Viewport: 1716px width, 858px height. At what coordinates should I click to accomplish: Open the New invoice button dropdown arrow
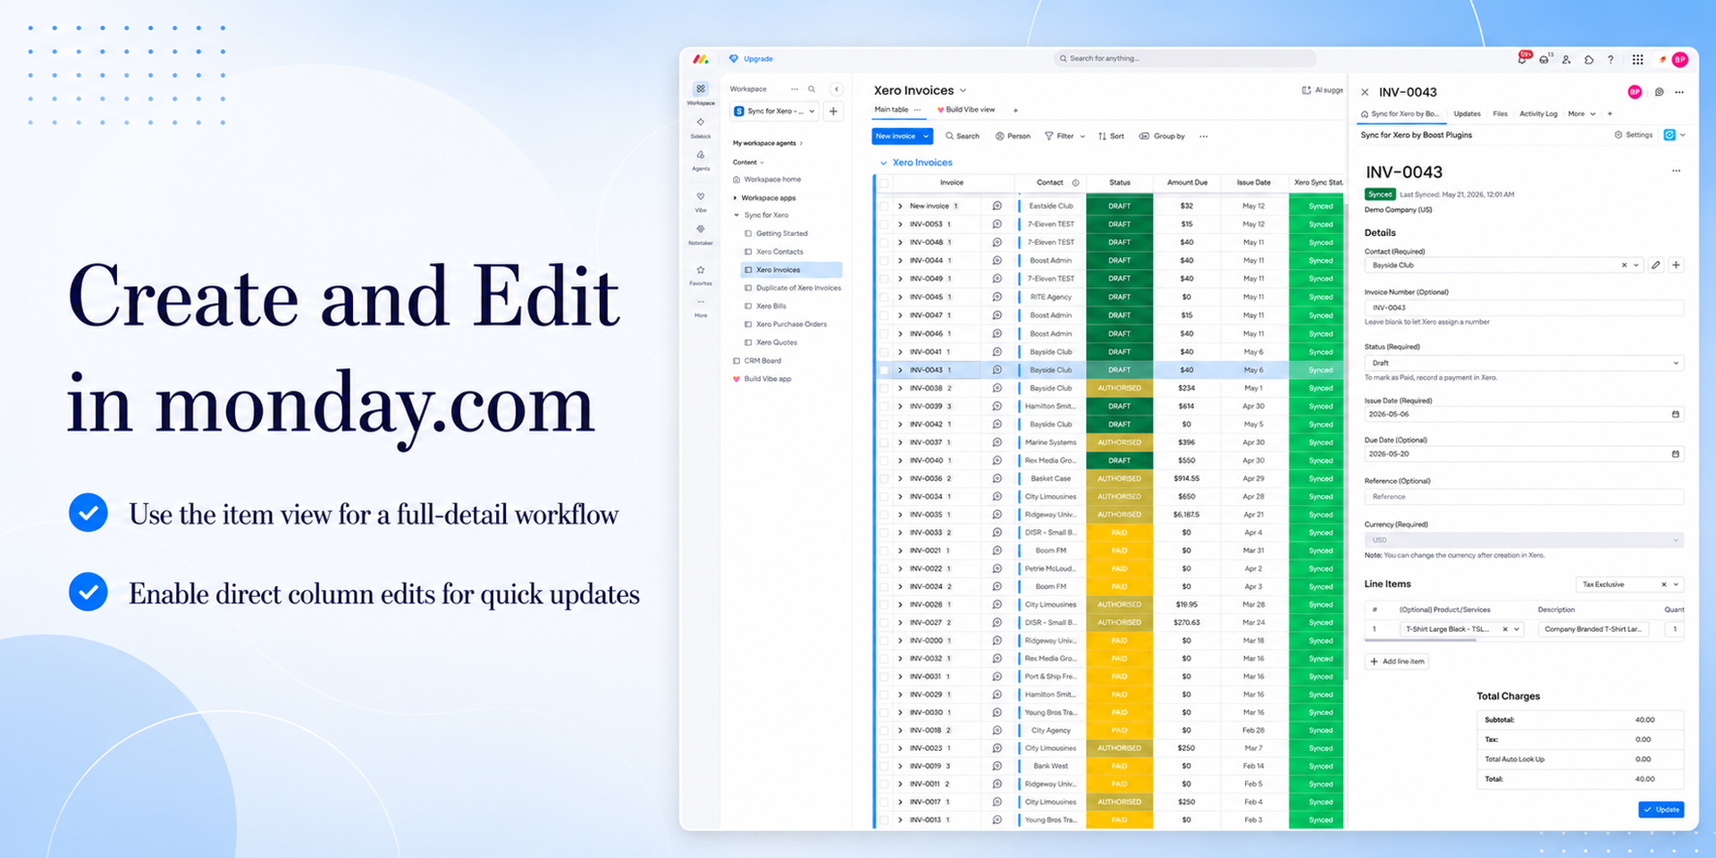tap(926, 137)
